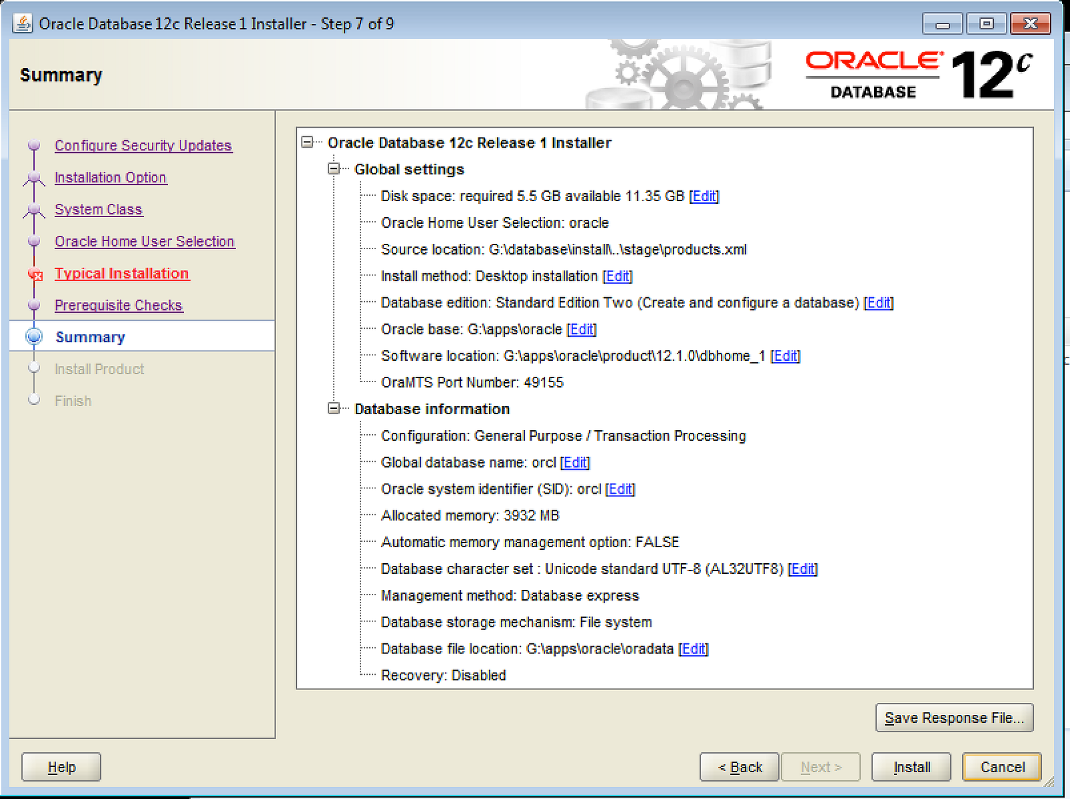The width and height of the screenshot is (1070, 799).
Task: Select the Source location row
Action: (x=564, y=250)
